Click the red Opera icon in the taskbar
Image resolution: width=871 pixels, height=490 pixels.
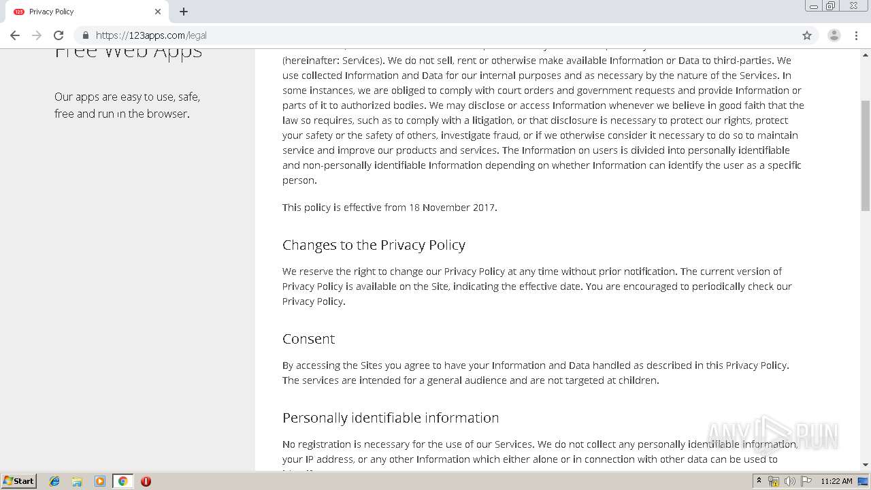click(146, 481)
